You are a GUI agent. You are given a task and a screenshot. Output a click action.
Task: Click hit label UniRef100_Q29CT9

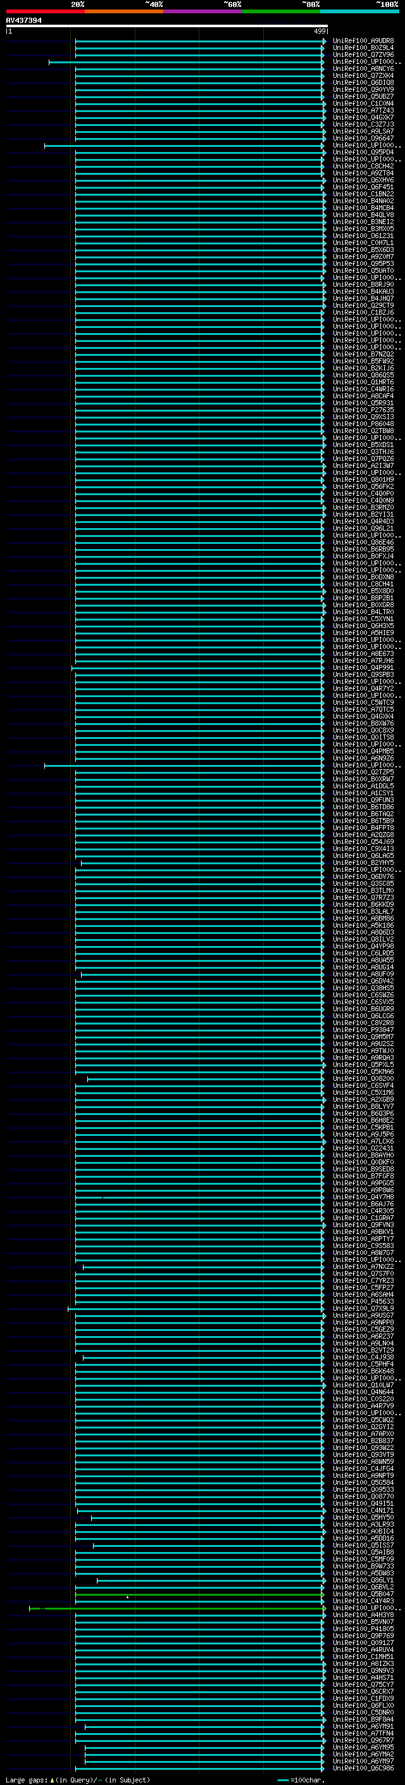pos(363,306)
